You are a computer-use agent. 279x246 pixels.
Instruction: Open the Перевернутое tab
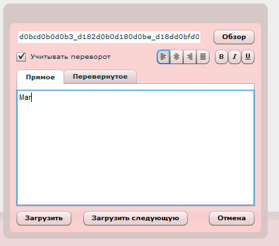(100, 77)
